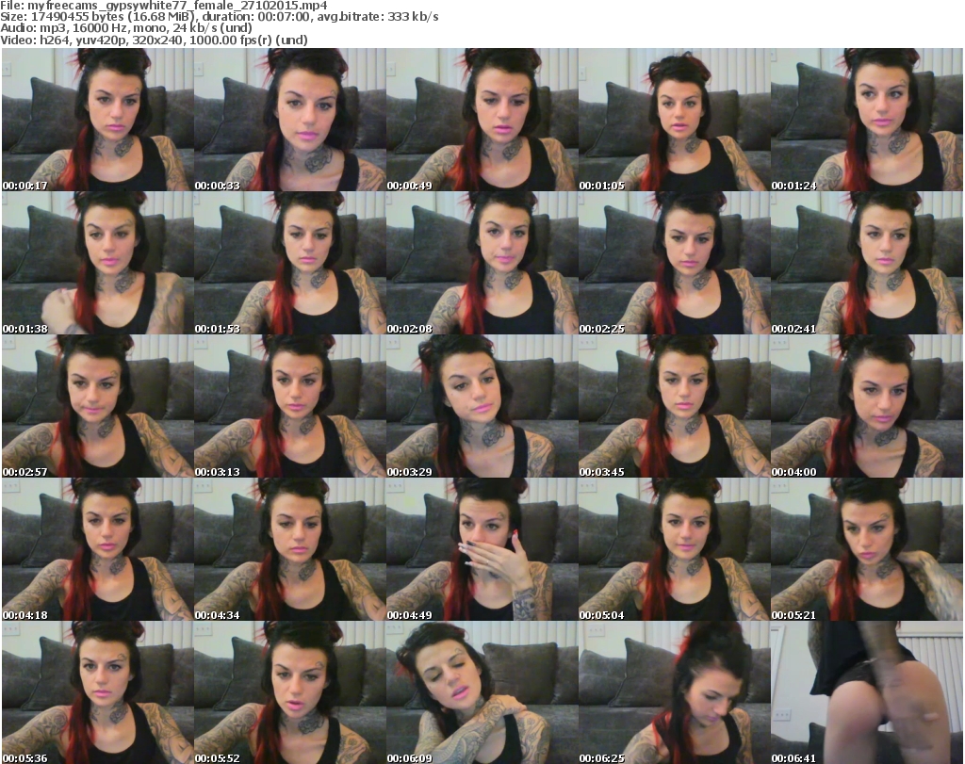Screen dimensions: 965x764
Task: Pick the frame at 00:03:45
Action: (674, 406)
